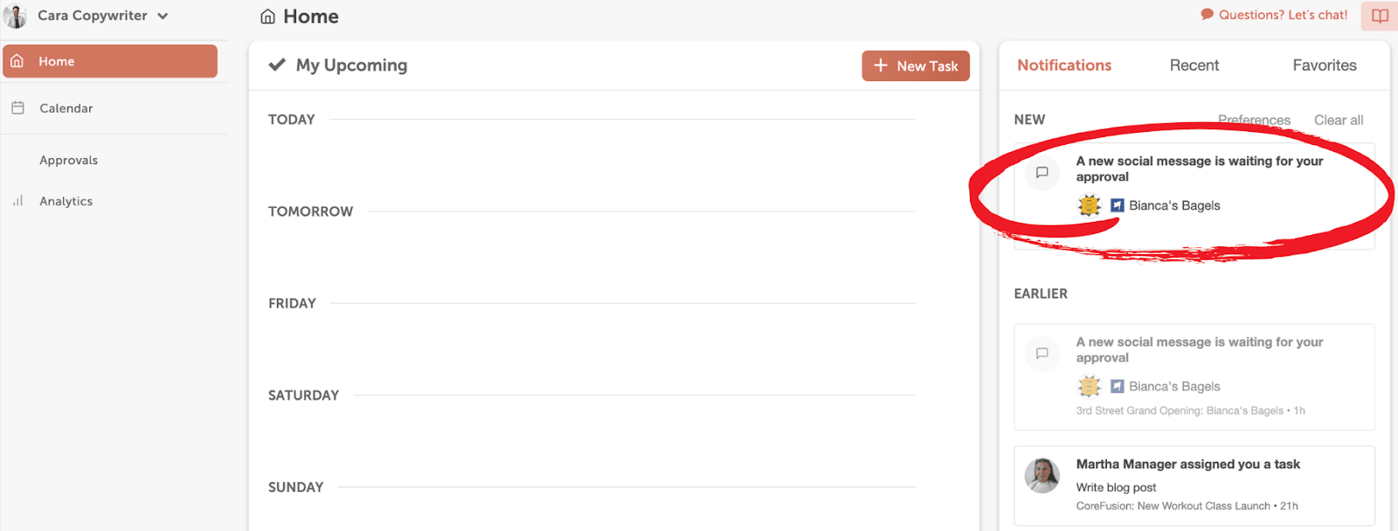
Task: Click the checkmark icon beside My Upcoming
Action: [x=277, y=66]
